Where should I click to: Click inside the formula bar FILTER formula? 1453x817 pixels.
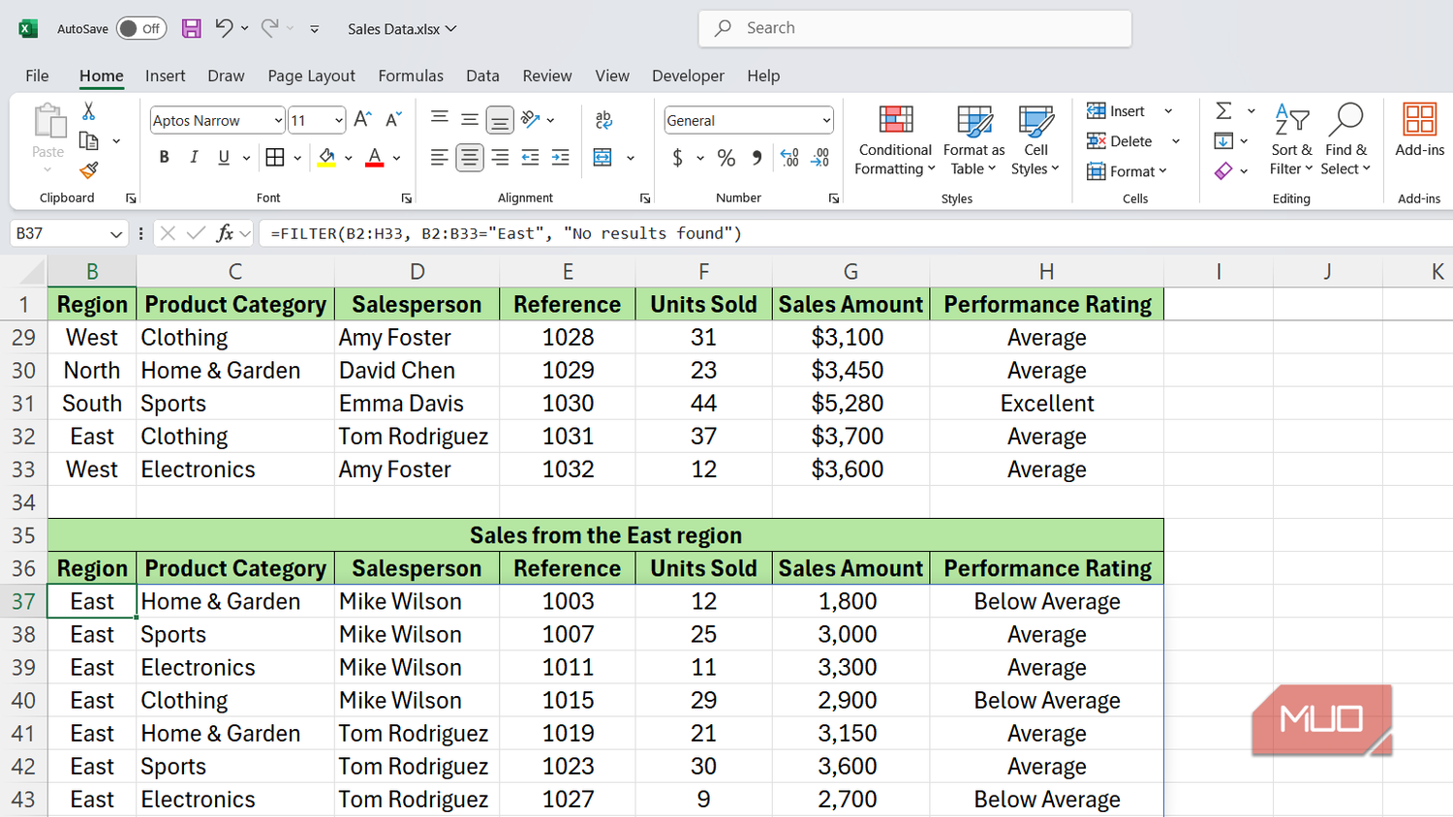click(506, 233)
